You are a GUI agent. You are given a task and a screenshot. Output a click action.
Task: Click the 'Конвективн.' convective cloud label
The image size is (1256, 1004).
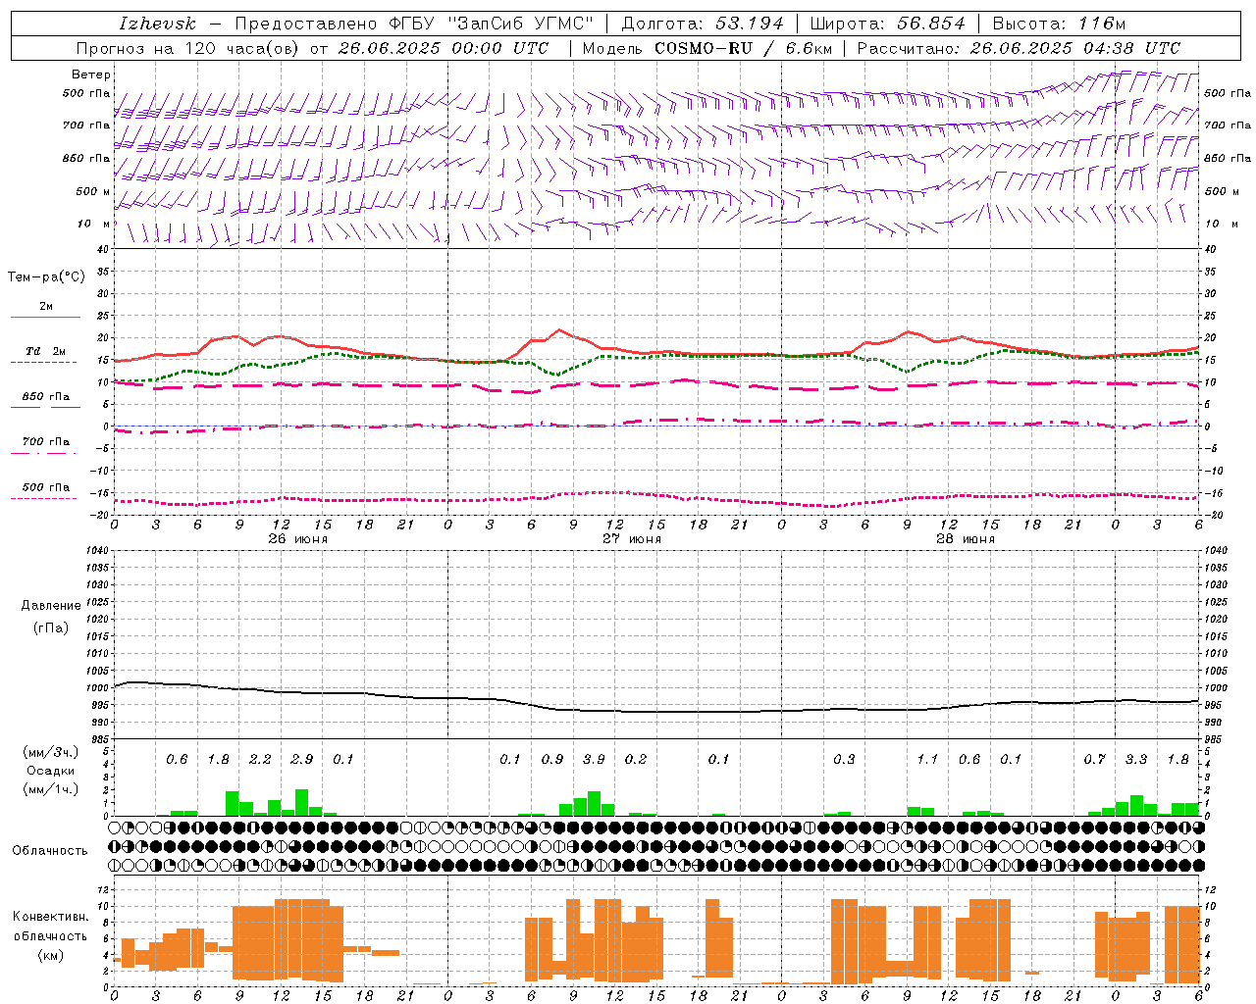50,917
